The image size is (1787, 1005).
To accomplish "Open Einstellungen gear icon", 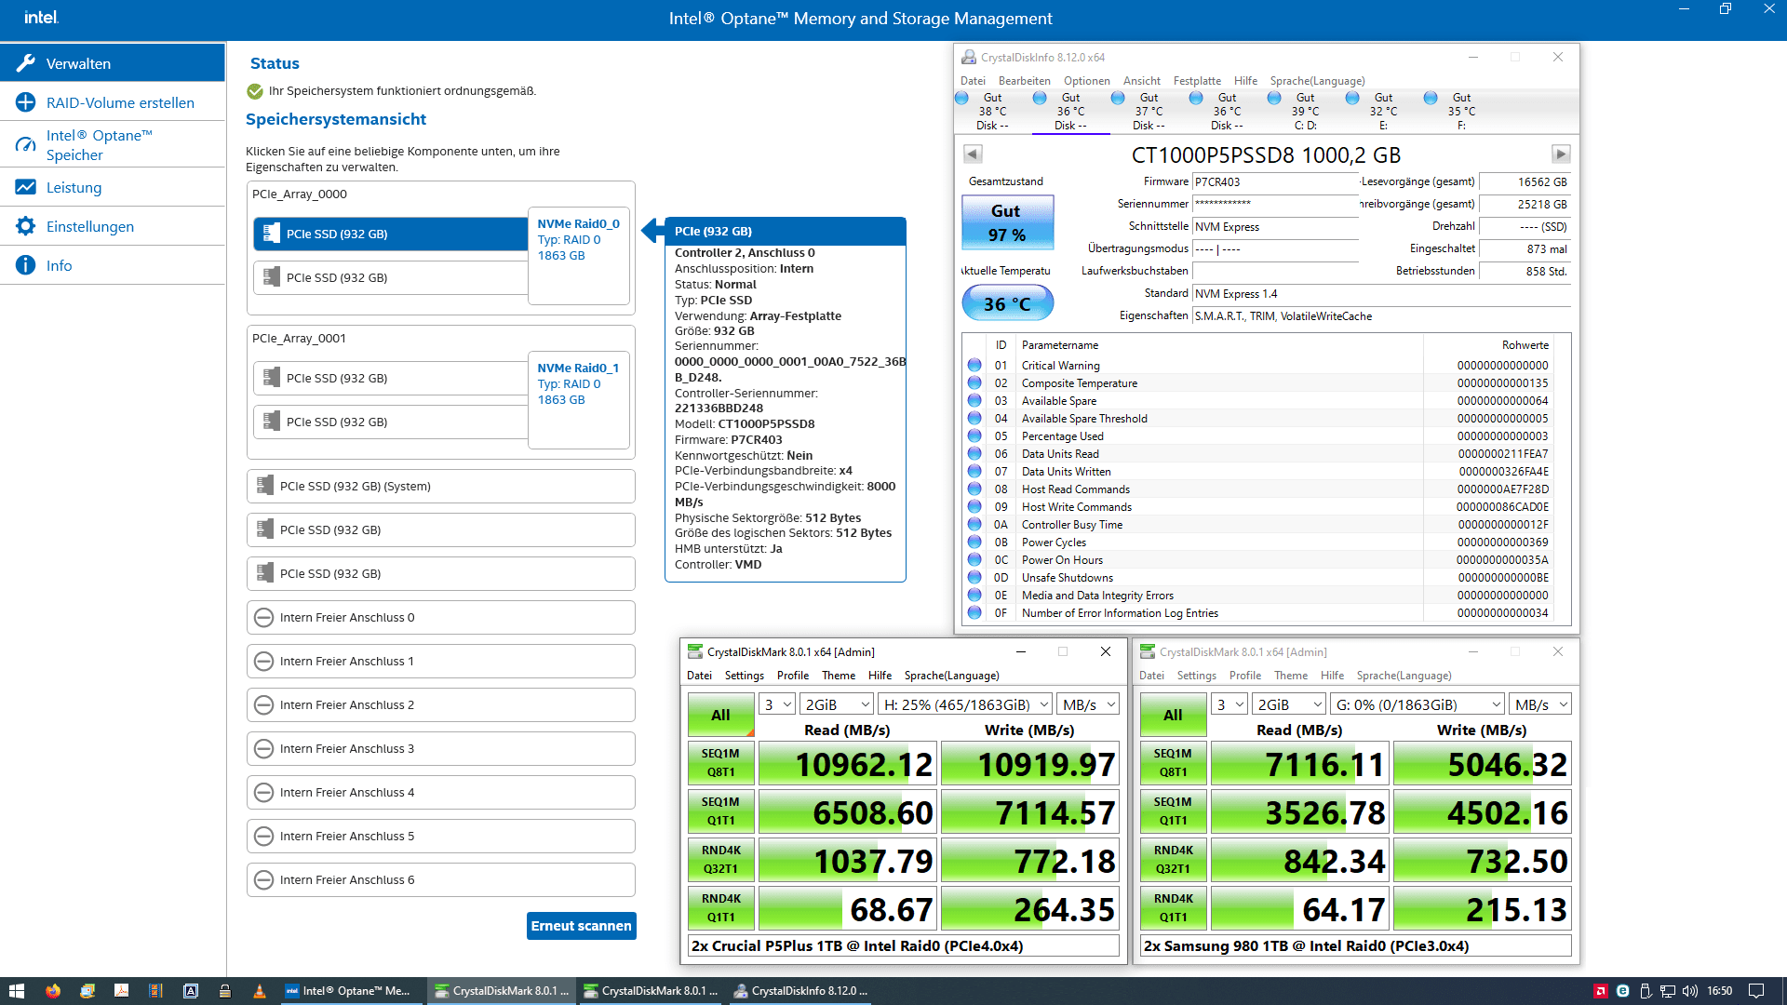I will [26, 226].
